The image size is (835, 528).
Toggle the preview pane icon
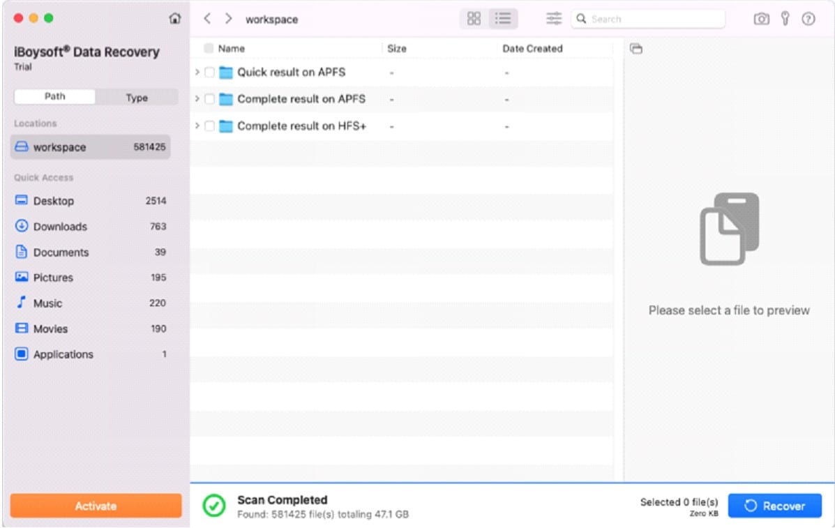(635, 49)
